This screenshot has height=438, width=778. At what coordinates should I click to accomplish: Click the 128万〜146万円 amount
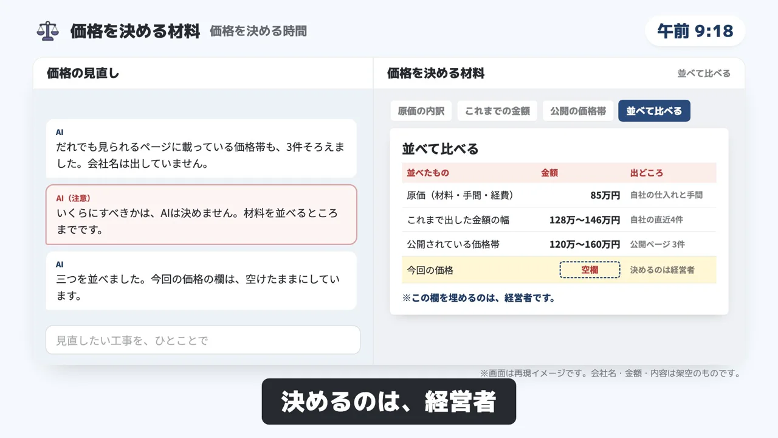click(585, 220)
